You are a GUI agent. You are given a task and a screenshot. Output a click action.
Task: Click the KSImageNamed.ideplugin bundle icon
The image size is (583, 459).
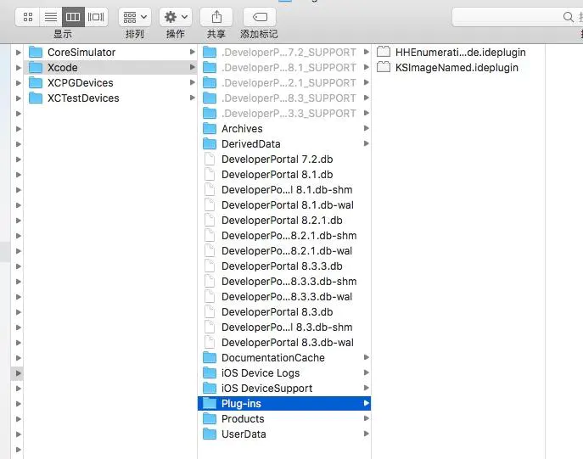click(x=384, y=67)
